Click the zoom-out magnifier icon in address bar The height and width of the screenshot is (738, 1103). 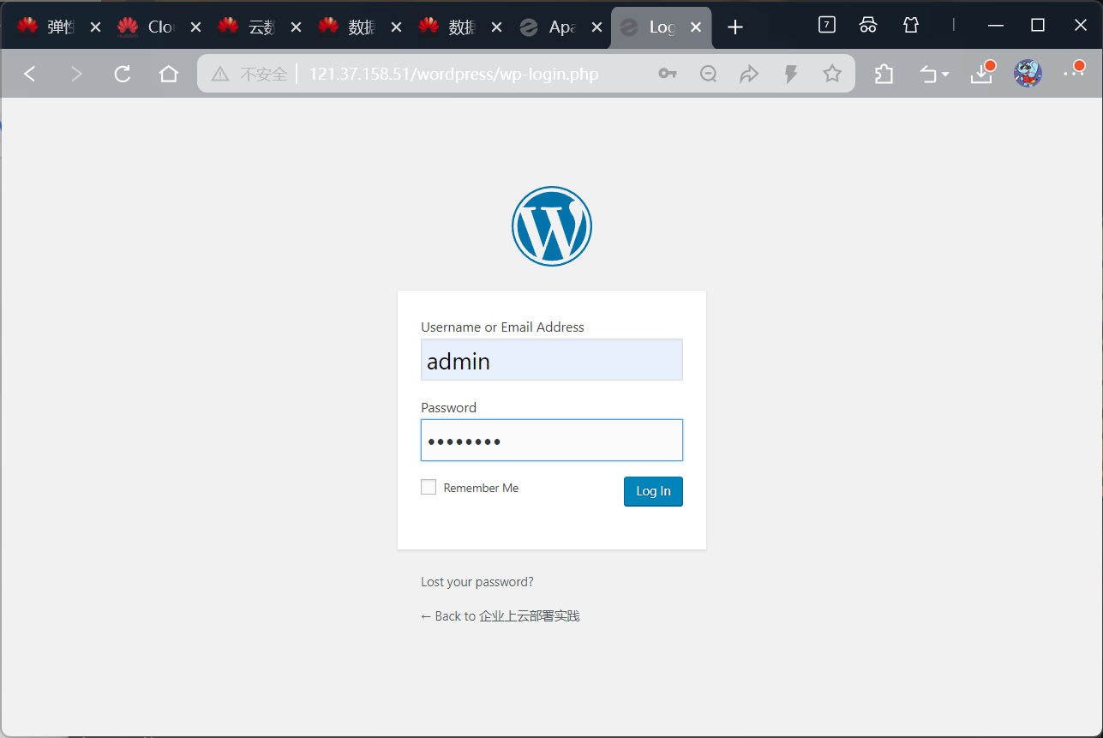[709, 75]
